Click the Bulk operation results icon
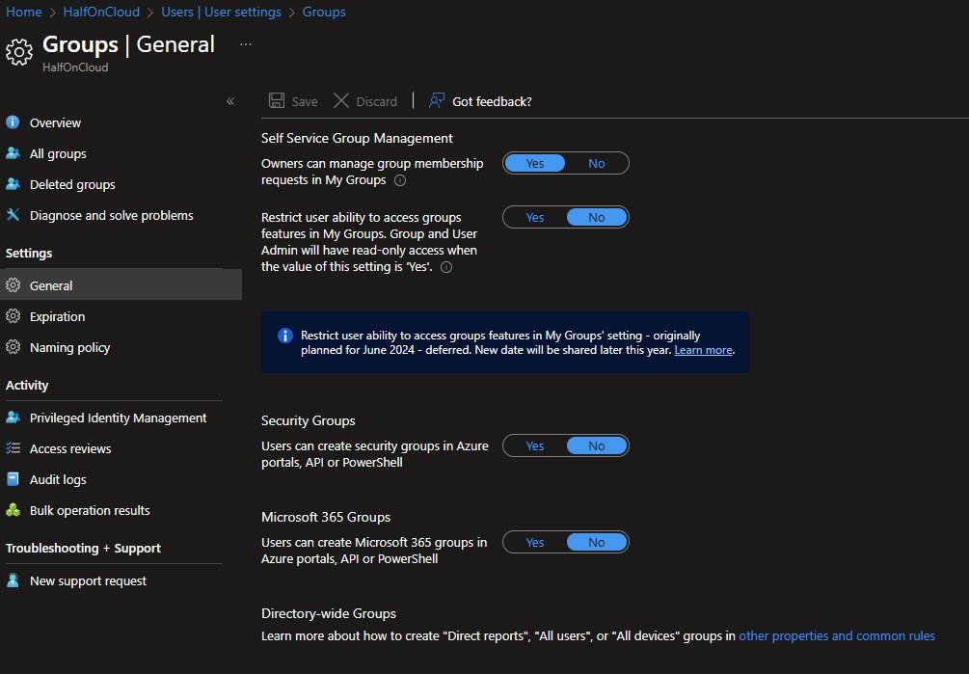The image size is (969, 674). pyautogui.click(x=13, y=510)
